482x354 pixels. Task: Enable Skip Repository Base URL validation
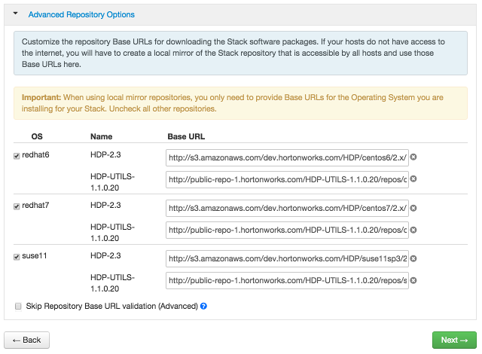(x=18, y=307)
